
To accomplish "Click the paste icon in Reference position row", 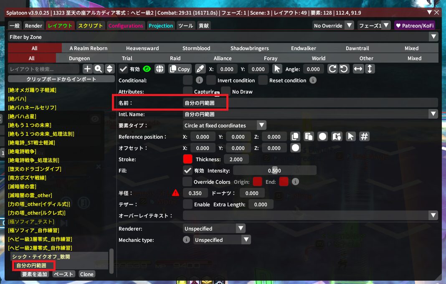I will click(309, 137).
